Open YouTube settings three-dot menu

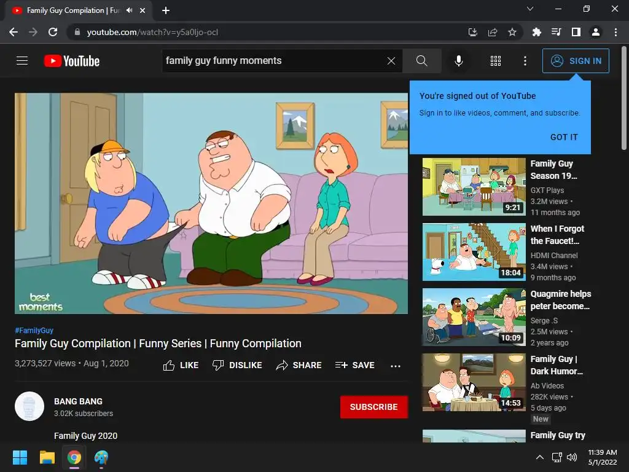pyautogui.click(x=525, y=61)
